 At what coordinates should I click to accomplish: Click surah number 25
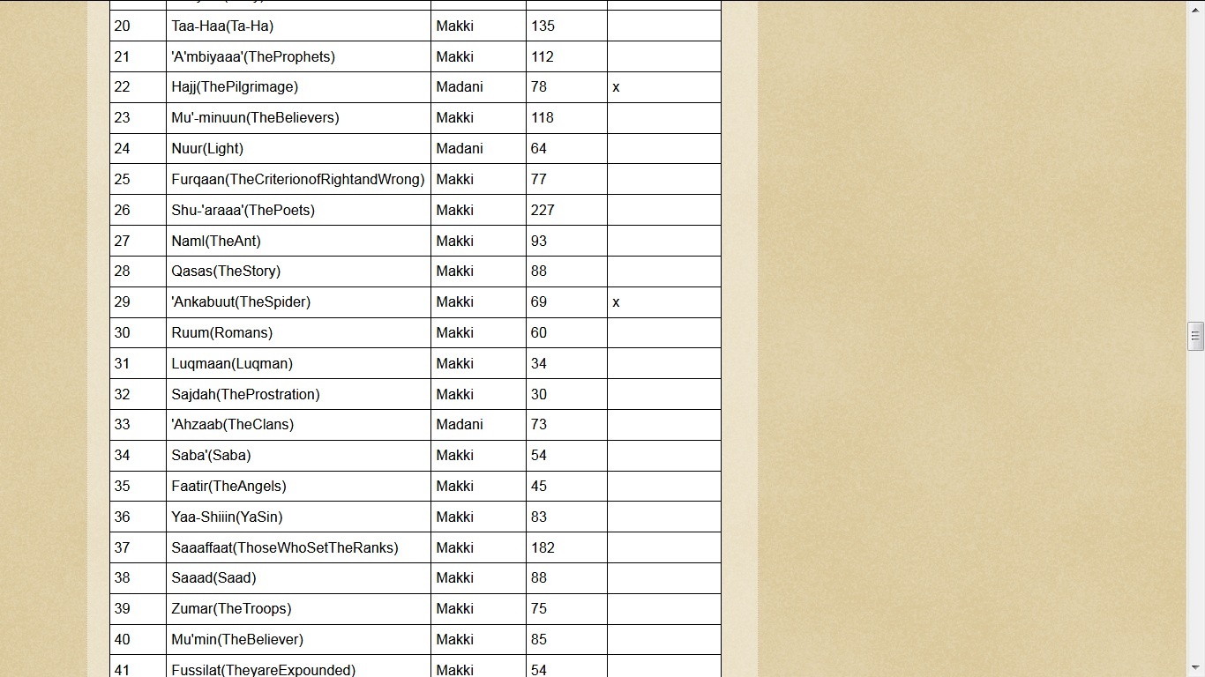coord(122,179)
